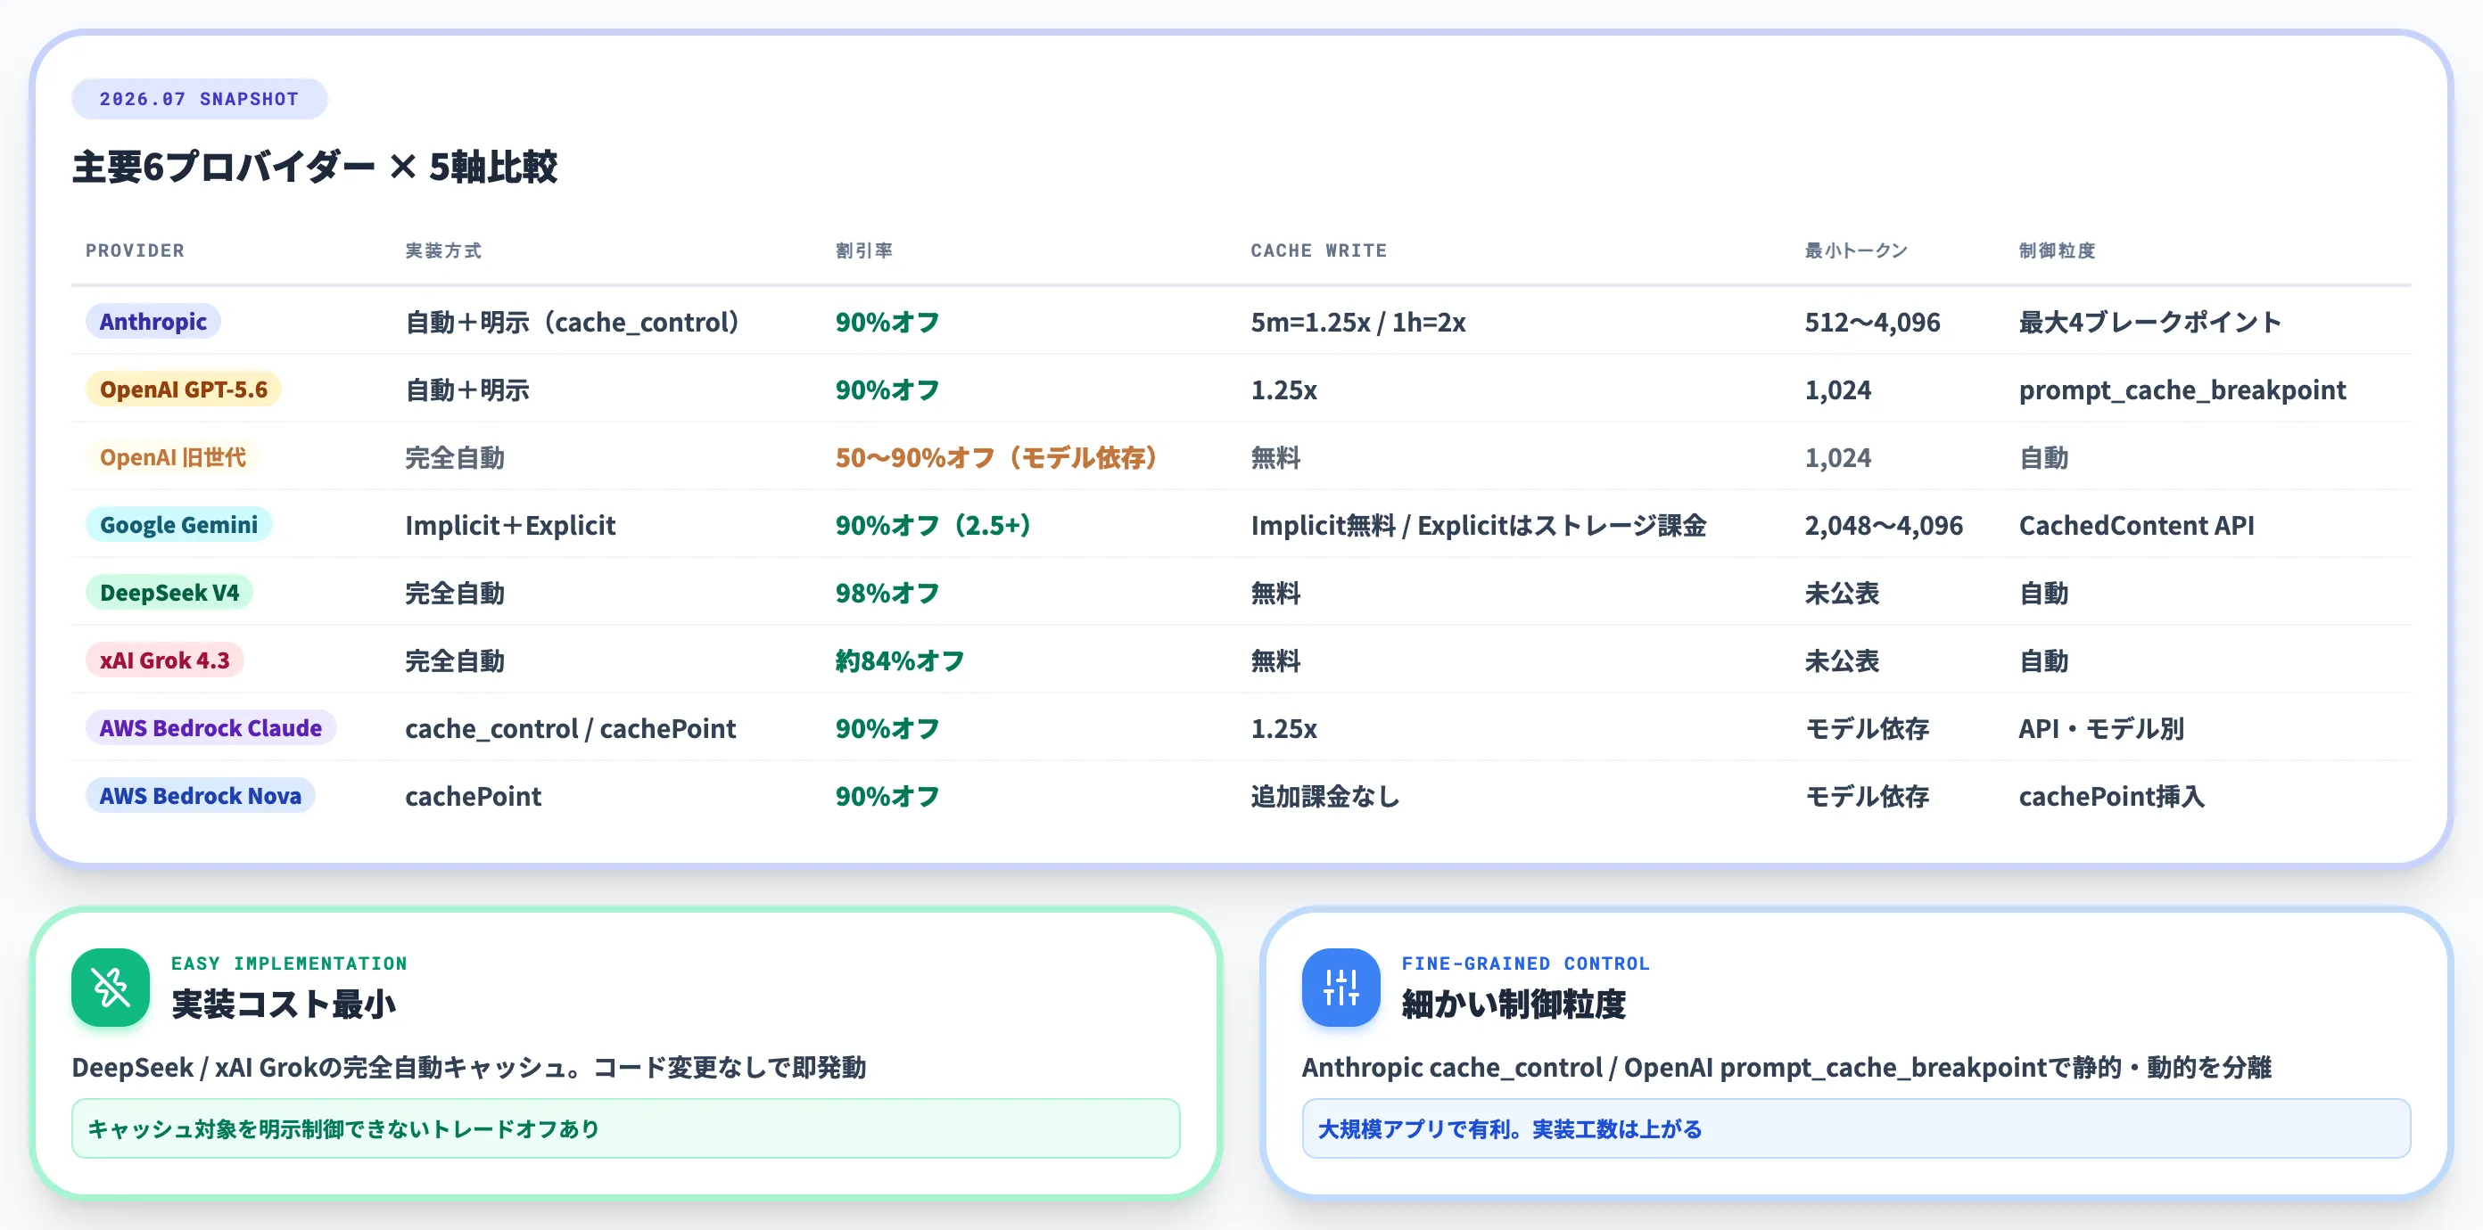Image resolution: width=2483 pixels, height=1230 pixels.
Task: Select the DeepSeek V4 provider badge
Action: pos(169,593)
